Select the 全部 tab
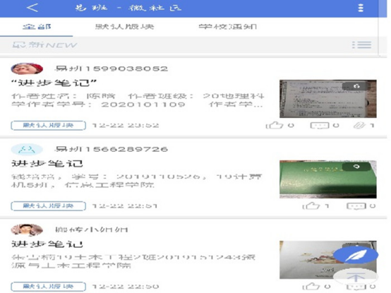Screen dimensions: 391x293 tap(37, 26)
